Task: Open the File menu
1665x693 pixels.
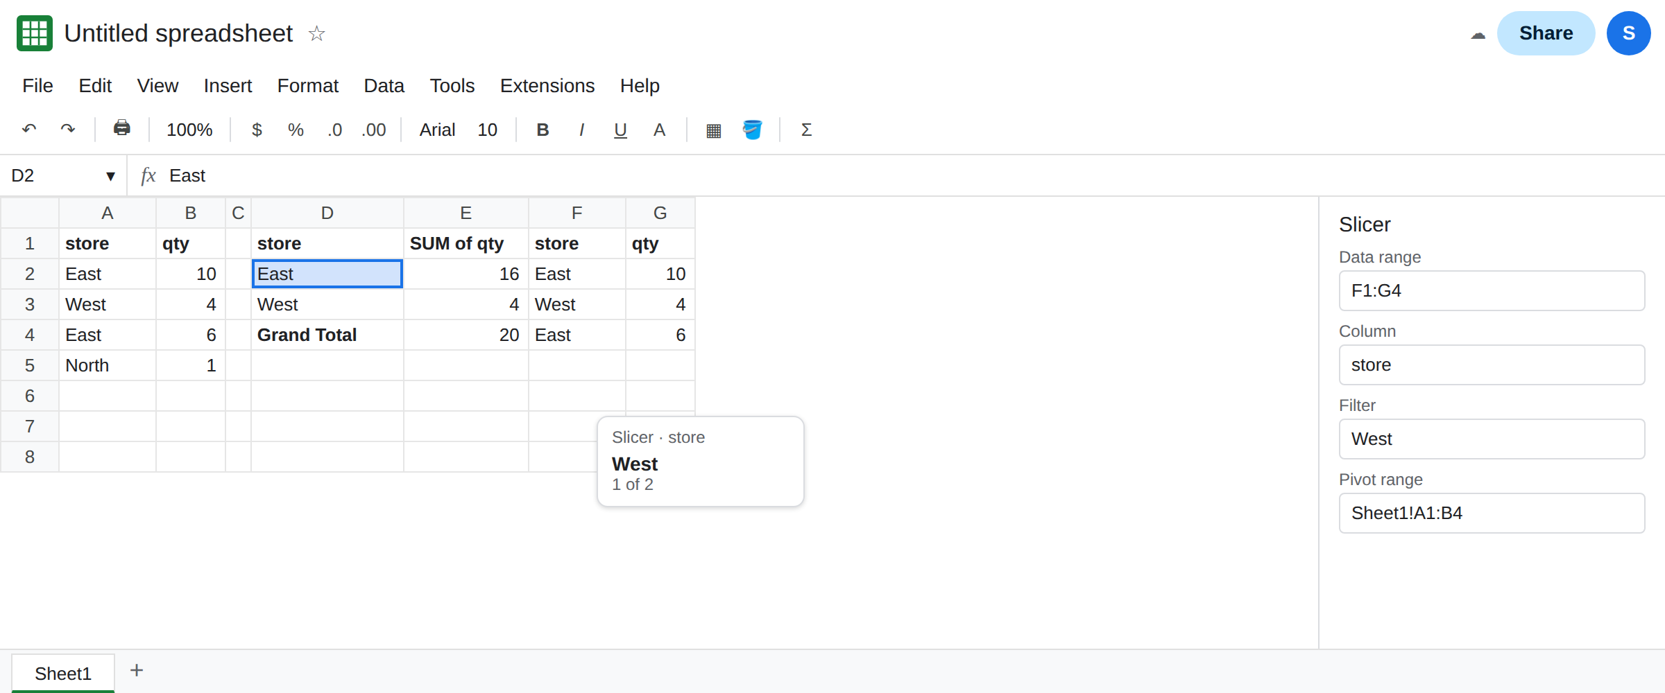Action: (37, 85)
